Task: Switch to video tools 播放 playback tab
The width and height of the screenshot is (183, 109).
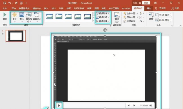Action: pyautogui.click(x=149, y=8)
